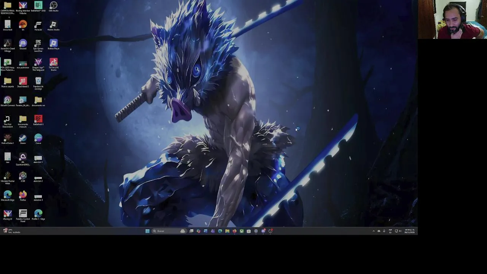The height and width of the screenshot is (274, 487).
Task: Open Path of Exile 2 shortcut
Action: (8, 139)
